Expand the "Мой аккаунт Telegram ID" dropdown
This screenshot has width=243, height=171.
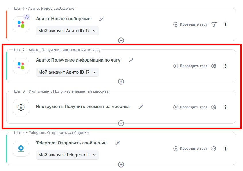point(67,155)
